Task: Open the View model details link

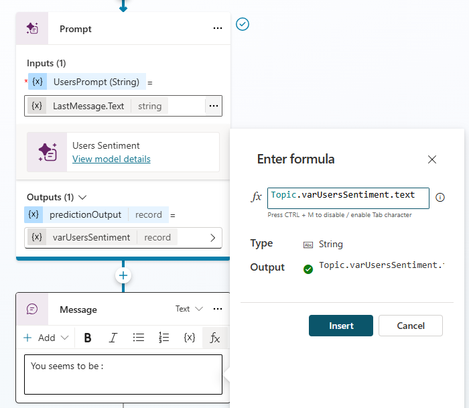Action: coord(111,159)
